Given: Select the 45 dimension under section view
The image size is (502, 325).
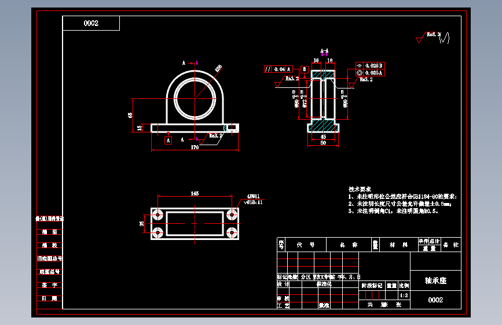Looking at the screenshot, I should pos(323,136).
